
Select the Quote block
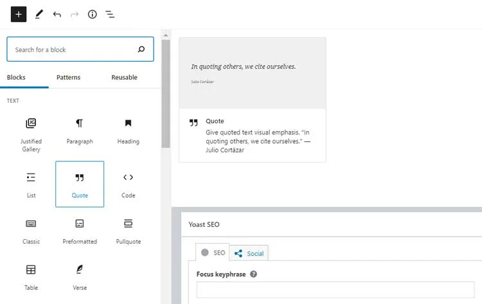[80, 184]
